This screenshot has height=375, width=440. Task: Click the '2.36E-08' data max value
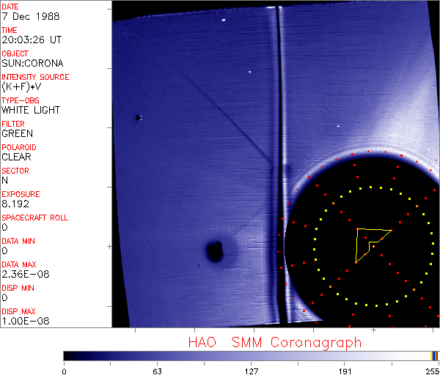pos(22,274)
